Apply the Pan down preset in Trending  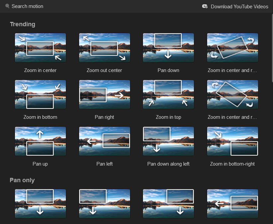[168, 47]
